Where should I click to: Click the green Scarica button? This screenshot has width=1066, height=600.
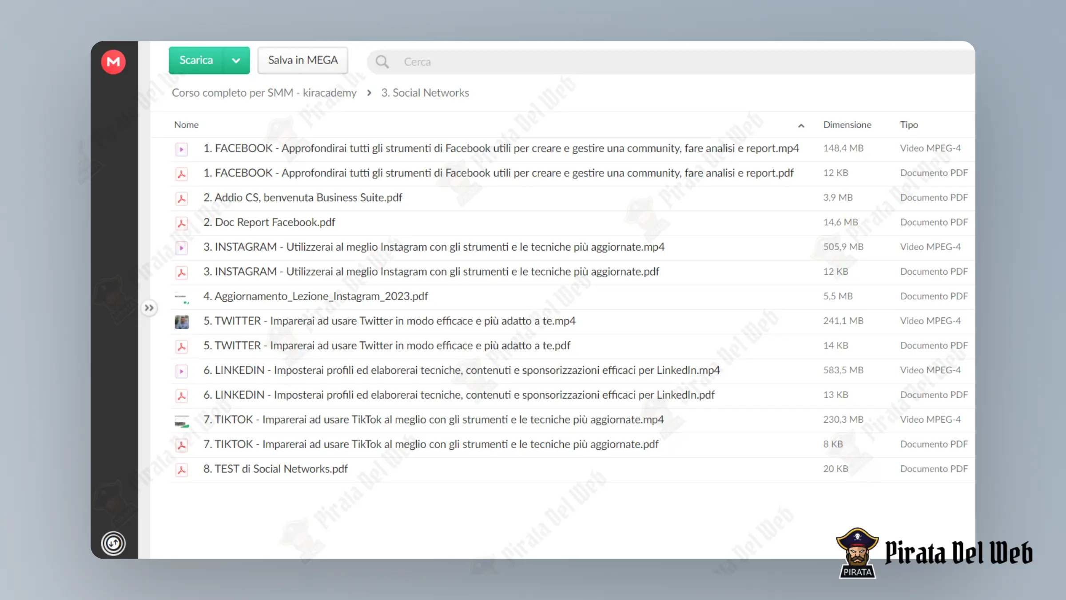point(196,60)
